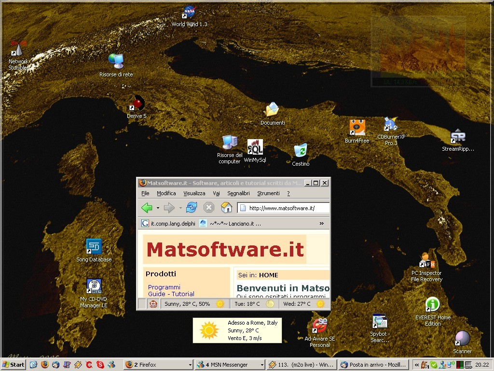
Task: Open EVEREST Home Edition shortcut
Action: point(433,312)
